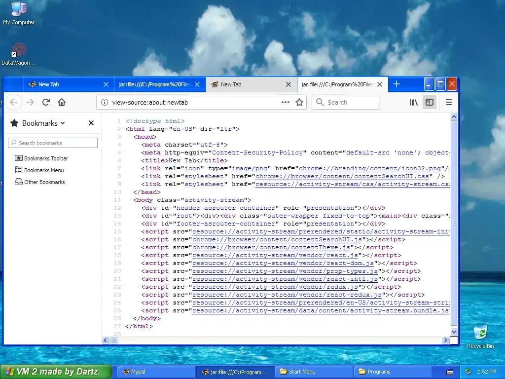Close the first New Tab tab

tap(106, 84)
